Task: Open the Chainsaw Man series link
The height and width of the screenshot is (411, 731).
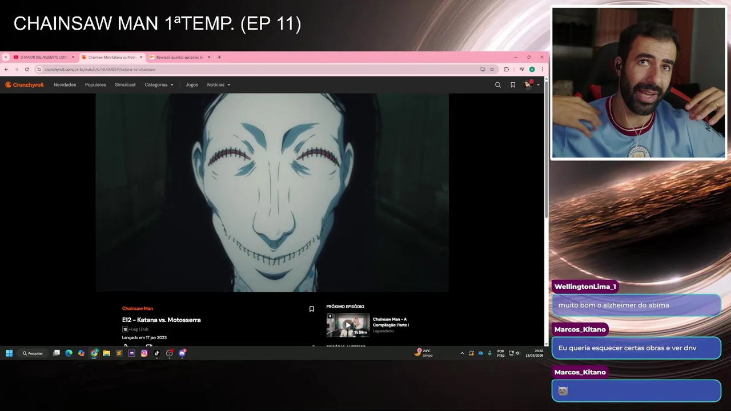Action: pyautogui.click(x=138, y=308)
